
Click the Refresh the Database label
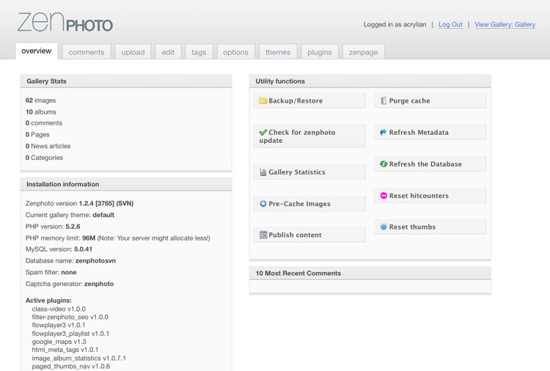click(425, 164)
